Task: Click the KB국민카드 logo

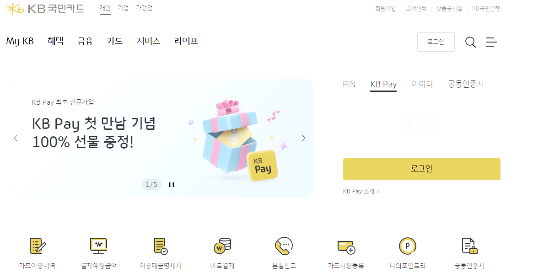Action: point(45,9)
